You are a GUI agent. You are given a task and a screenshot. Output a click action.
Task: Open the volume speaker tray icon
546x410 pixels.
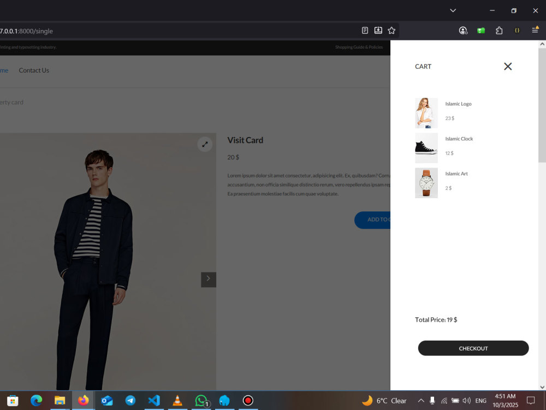[467, 401]
